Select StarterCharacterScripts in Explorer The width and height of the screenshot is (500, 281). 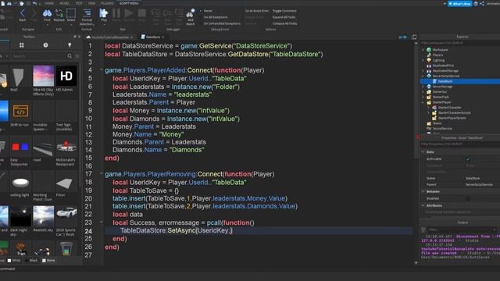click(454, 112)
